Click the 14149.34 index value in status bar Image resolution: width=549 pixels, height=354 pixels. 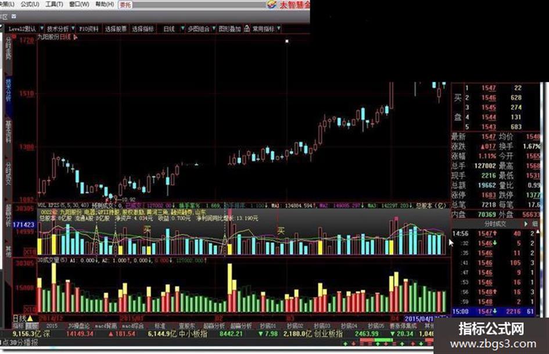tap(80, 334)
